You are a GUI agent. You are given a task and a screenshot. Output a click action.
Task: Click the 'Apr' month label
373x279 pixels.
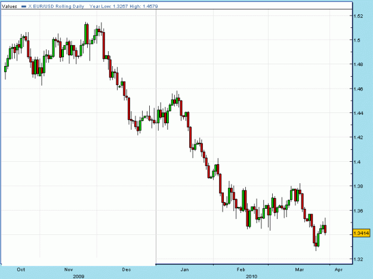[338, 269]
